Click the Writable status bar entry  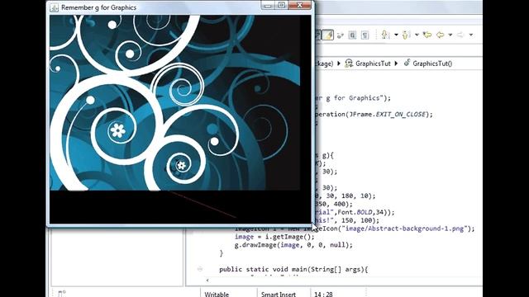pos(217,294)
